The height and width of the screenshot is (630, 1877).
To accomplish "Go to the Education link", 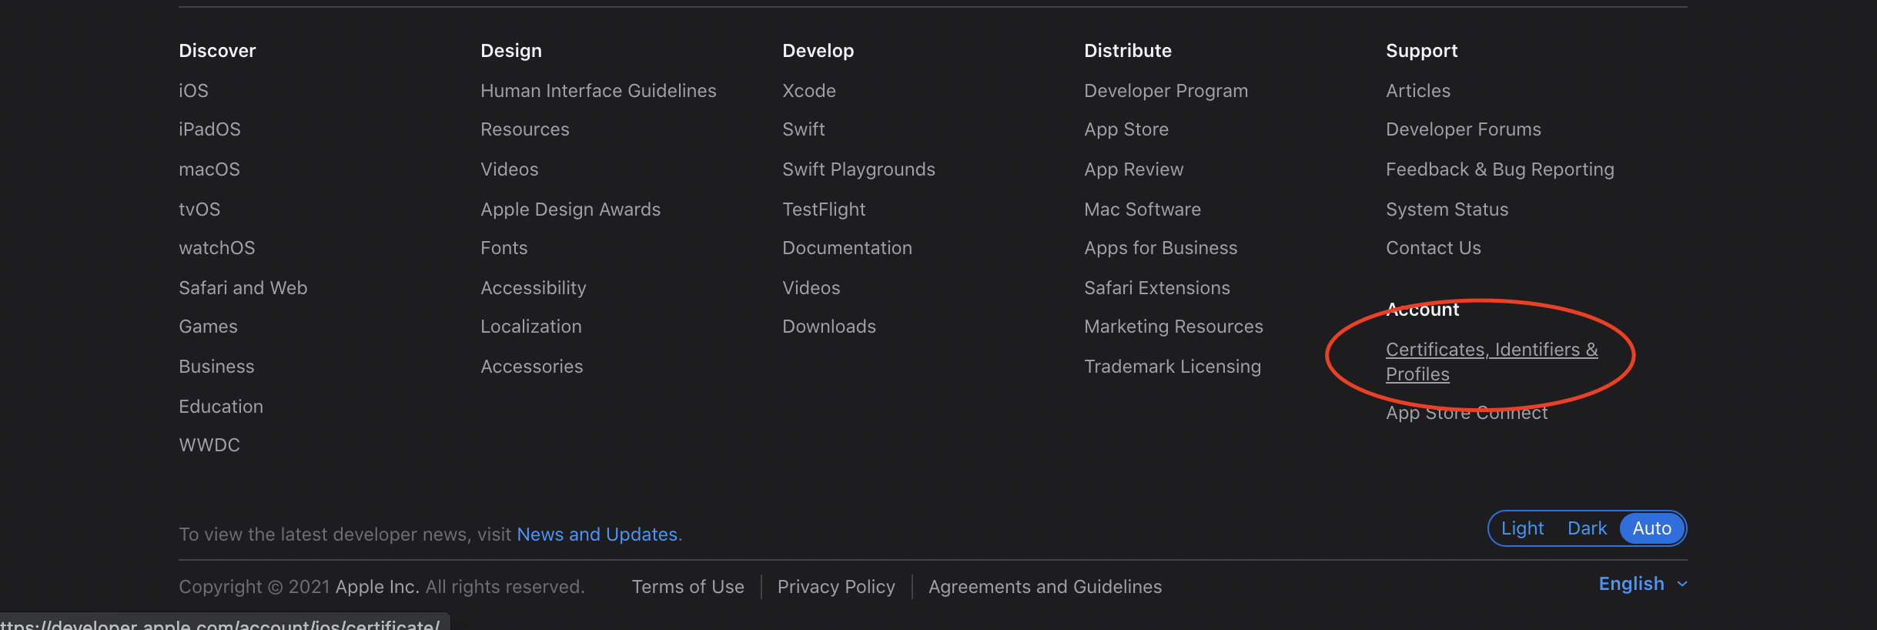I will [x=221, y=407].
